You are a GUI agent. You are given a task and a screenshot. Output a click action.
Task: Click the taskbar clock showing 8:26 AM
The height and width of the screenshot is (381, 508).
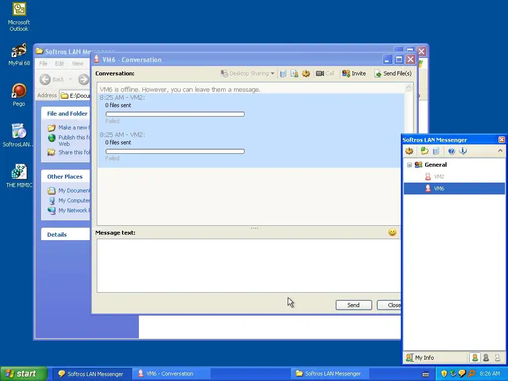[490, 374]
